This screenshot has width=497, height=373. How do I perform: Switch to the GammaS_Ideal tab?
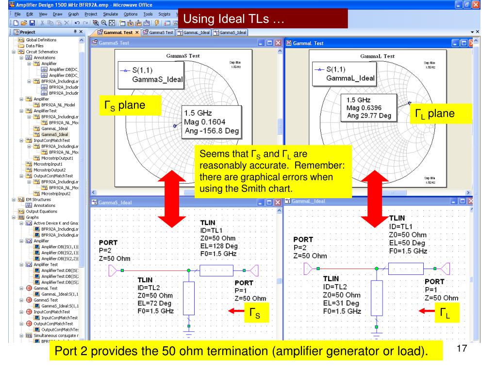pos(230,33)
